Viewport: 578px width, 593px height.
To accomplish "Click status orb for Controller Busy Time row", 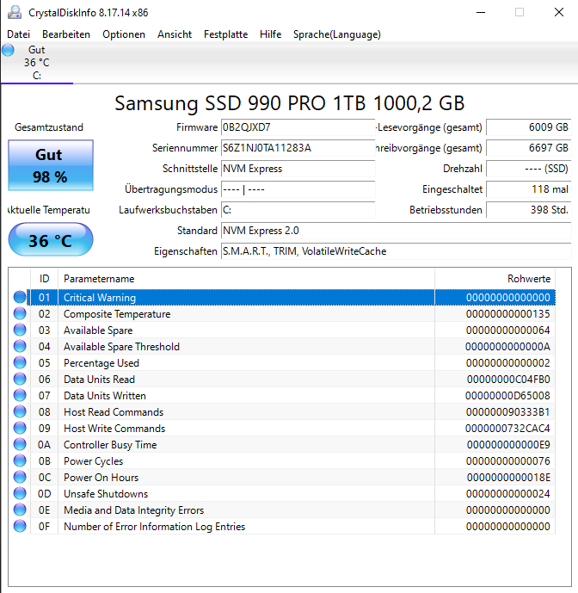I will pos(20,444).
